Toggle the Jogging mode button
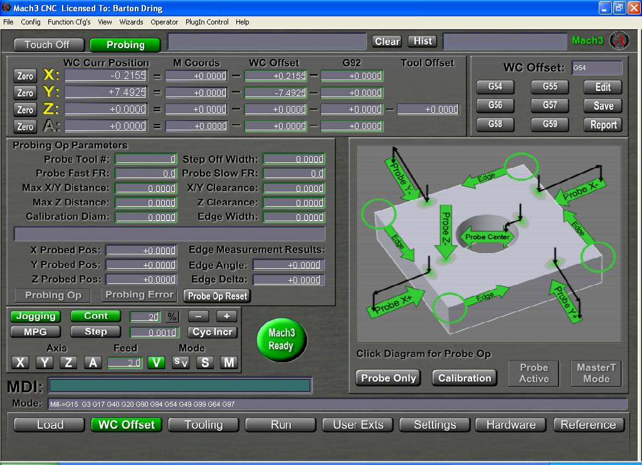The height and width of the screenshot is (465, 642). pos(36,316)
